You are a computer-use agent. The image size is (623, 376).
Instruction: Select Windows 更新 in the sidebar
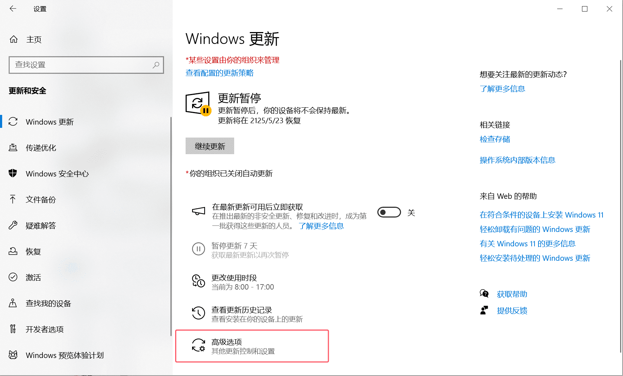(50, 122)
